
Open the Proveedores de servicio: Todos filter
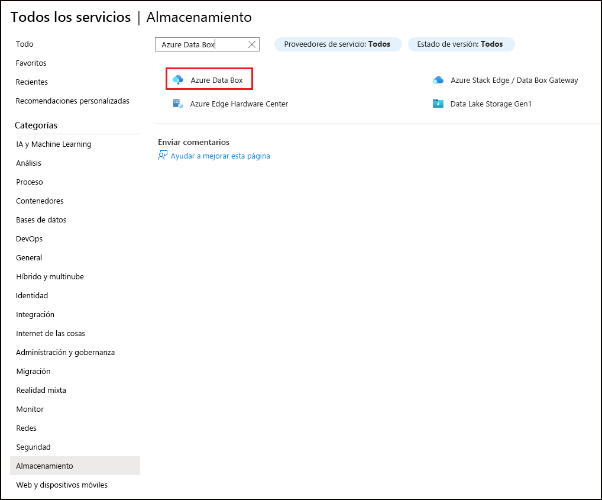338,44
